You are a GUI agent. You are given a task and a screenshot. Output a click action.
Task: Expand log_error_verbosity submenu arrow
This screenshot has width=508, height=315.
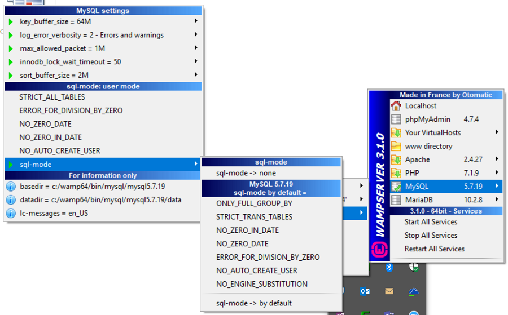[x=196, y=34]
